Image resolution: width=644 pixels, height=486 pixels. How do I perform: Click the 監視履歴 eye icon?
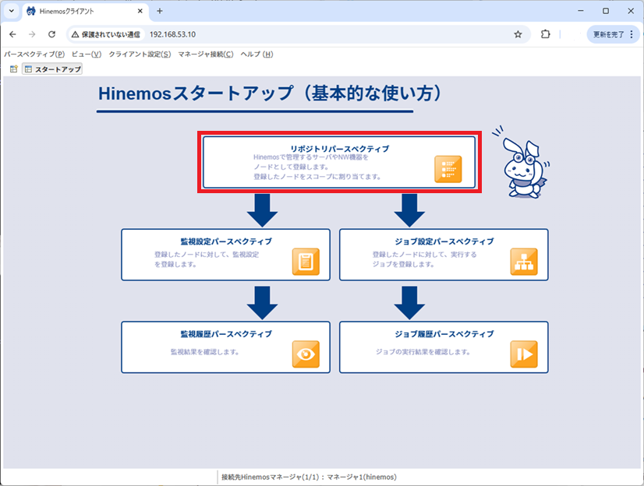306,354
